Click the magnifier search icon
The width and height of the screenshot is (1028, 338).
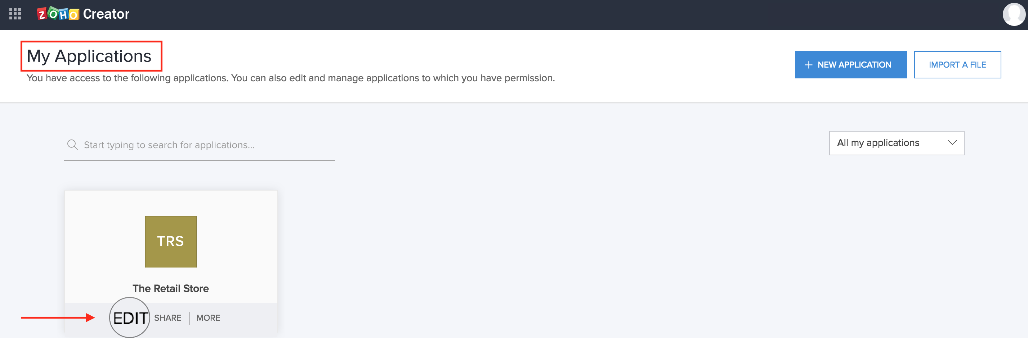(x=72, y=145)
